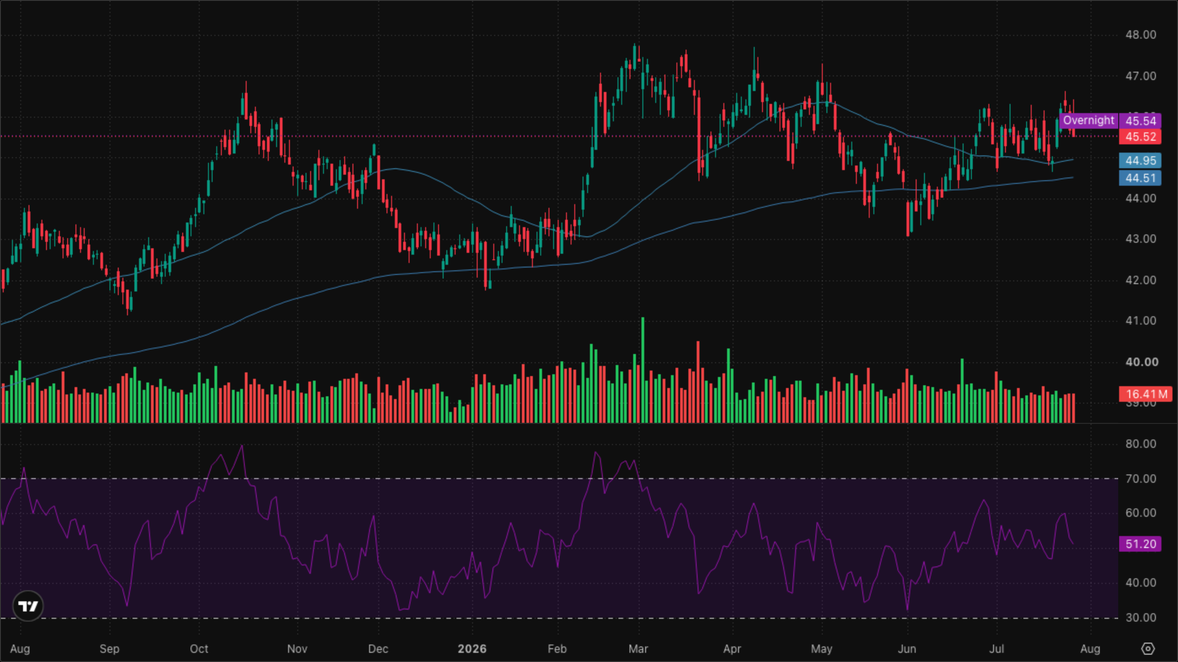Open chart settings gear icon
The height and width of the screenshot is (662, 1178).
[x=1148, y=649]
